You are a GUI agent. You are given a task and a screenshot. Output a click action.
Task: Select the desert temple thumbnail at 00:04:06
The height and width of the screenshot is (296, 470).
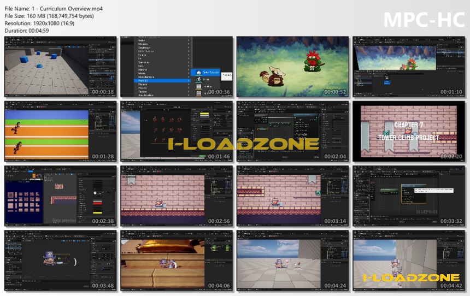point(177,261)
